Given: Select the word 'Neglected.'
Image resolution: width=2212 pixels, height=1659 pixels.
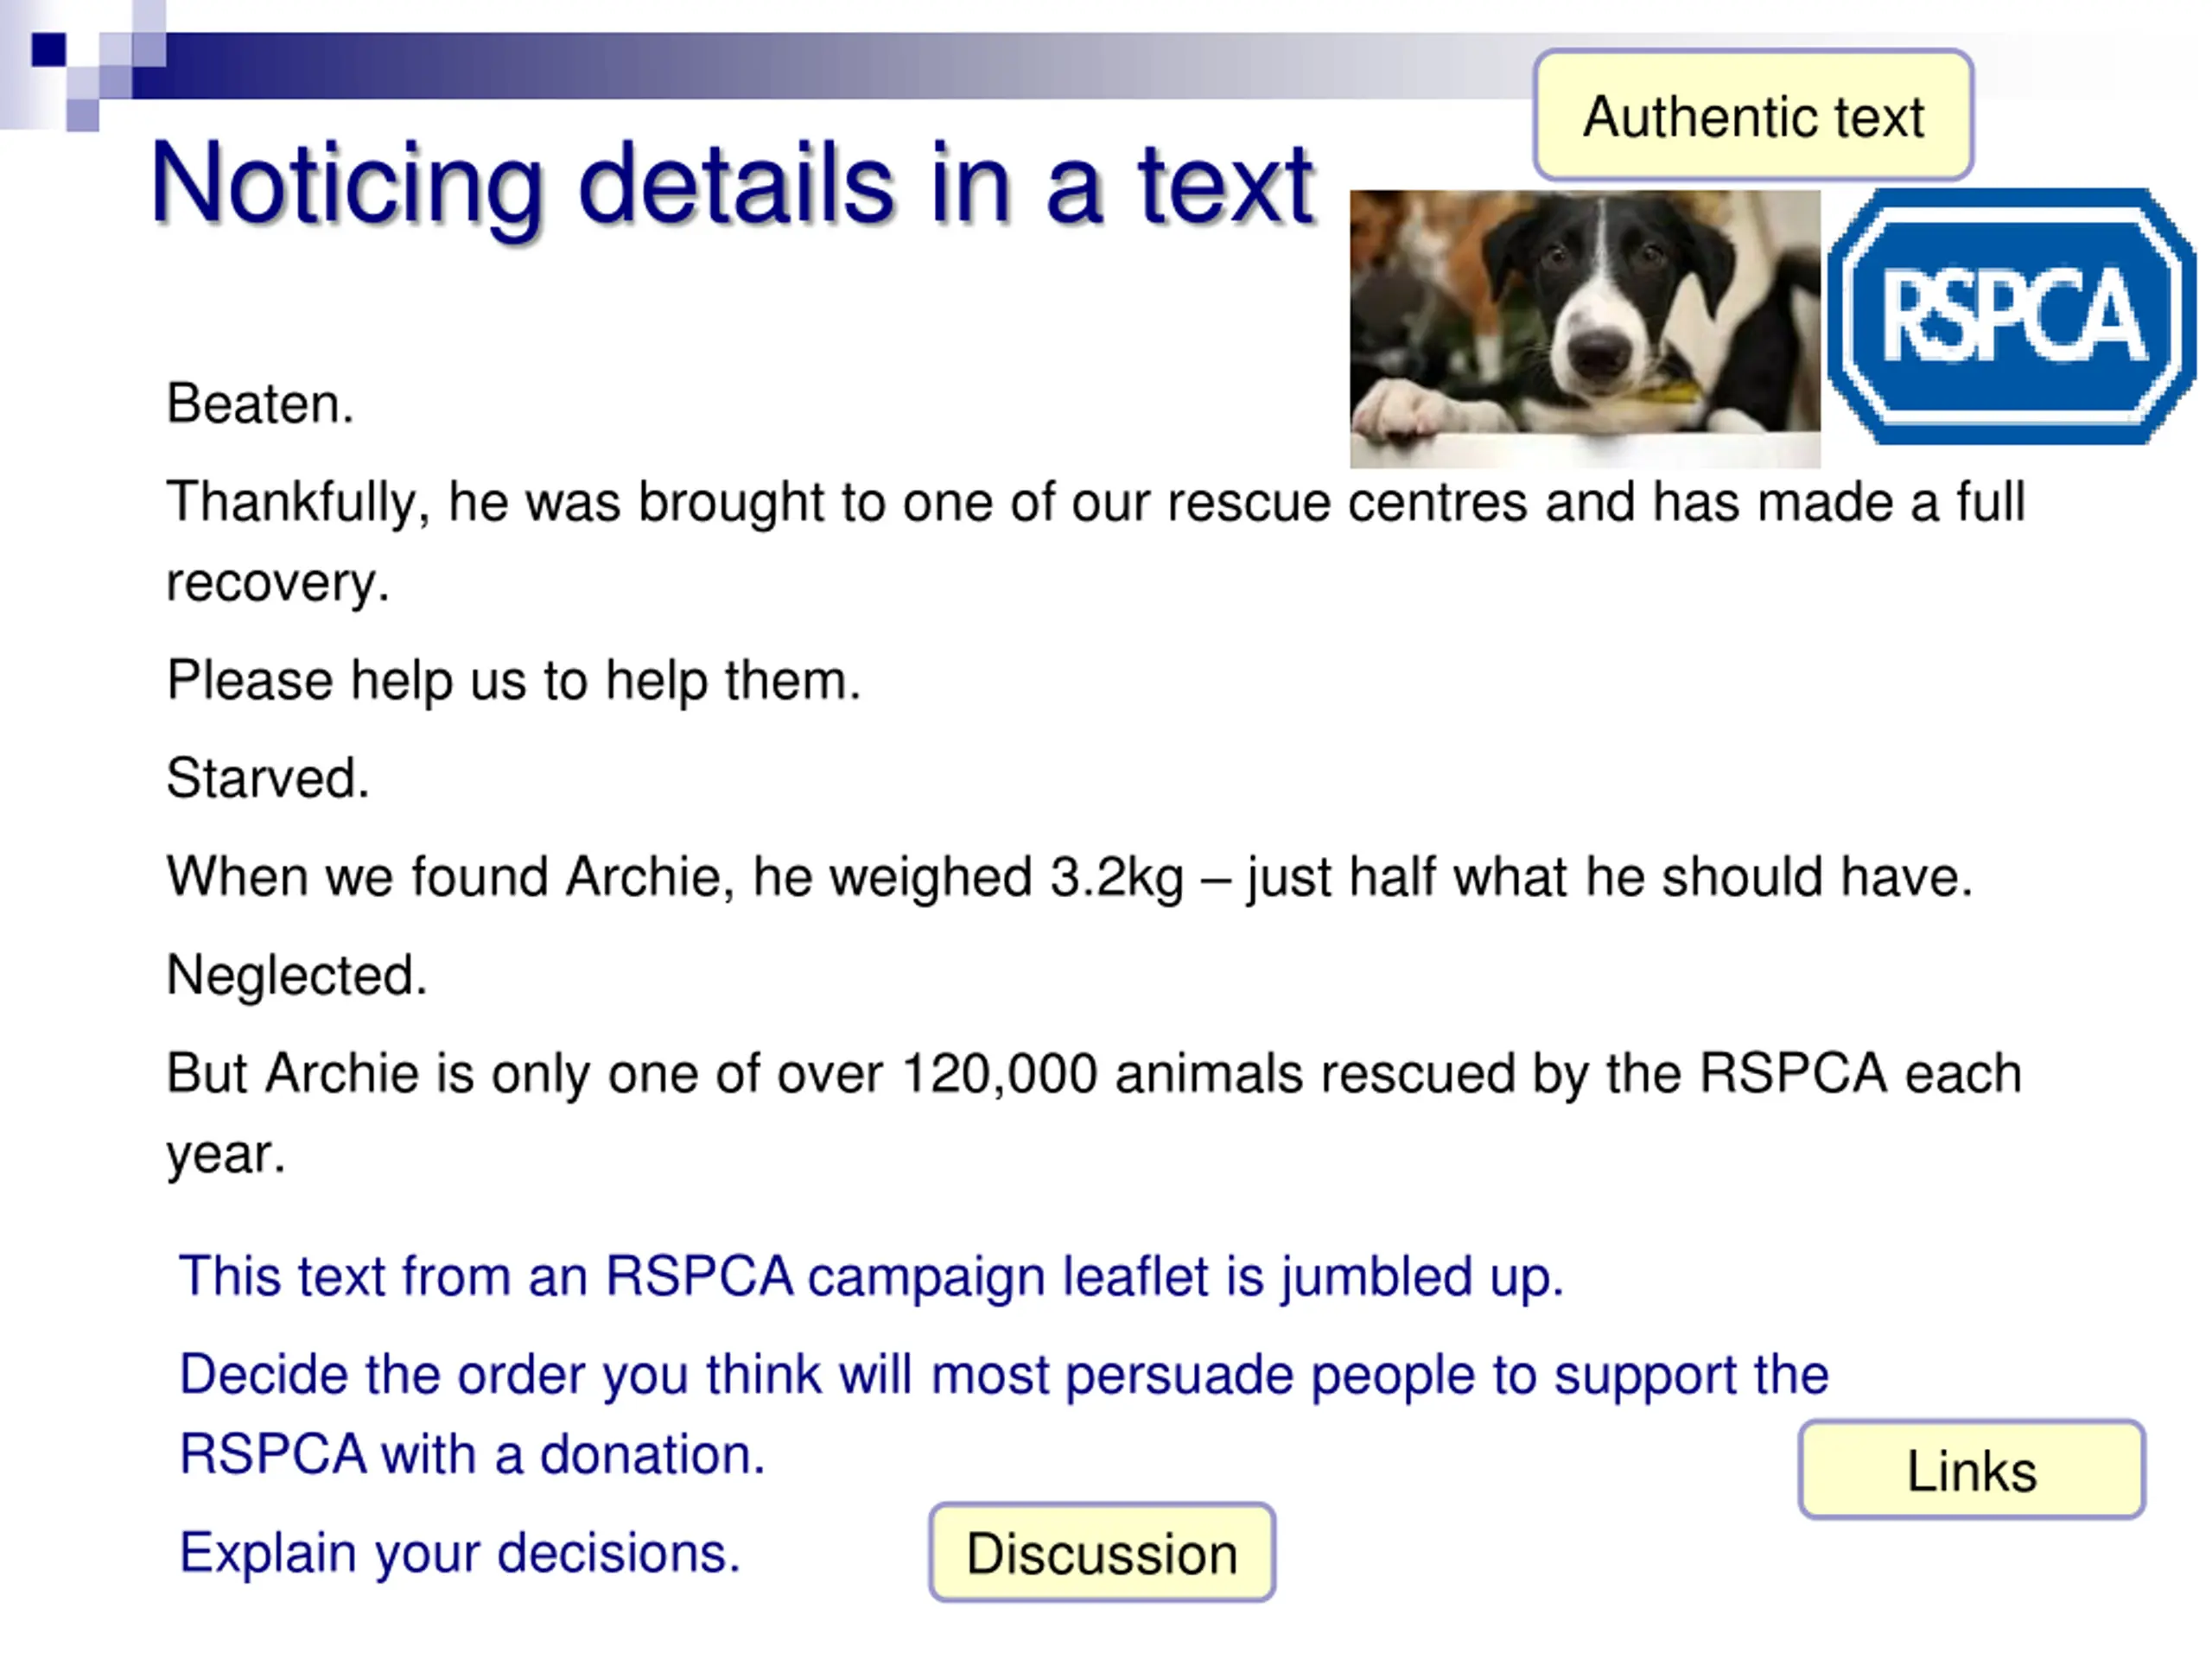Looking at the screenshot, I should coord(297,975).
